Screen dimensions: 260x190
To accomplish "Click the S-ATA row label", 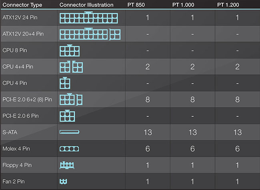I will 10,132.
